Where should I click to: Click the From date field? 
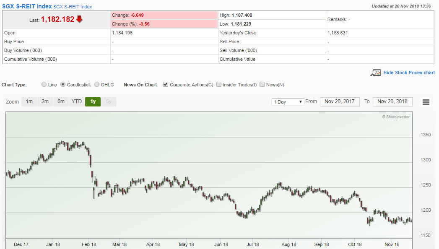[x=339, y=101]
